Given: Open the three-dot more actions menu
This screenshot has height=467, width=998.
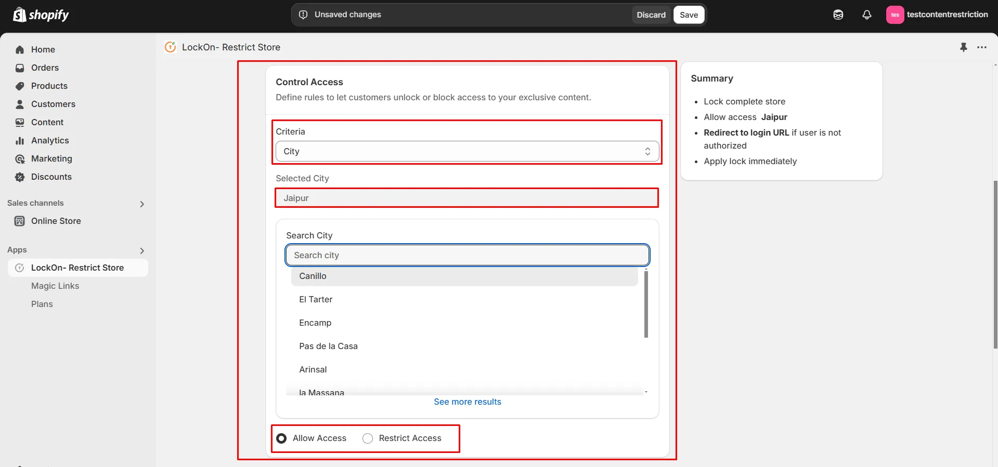Looking at the screenshot, I should pos(982,47).
